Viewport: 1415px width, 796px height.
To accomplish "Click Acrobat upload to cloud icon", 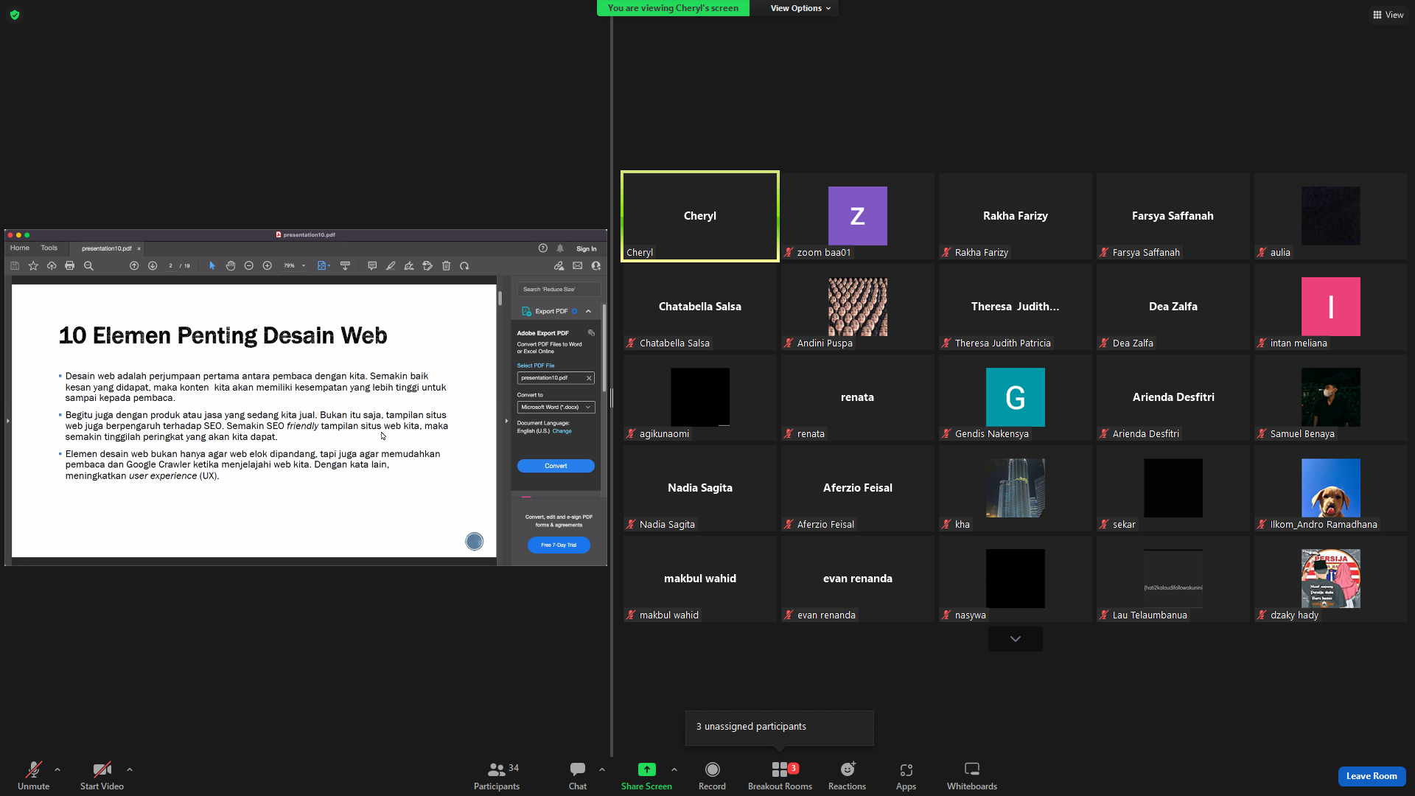I will coord(52,266).
